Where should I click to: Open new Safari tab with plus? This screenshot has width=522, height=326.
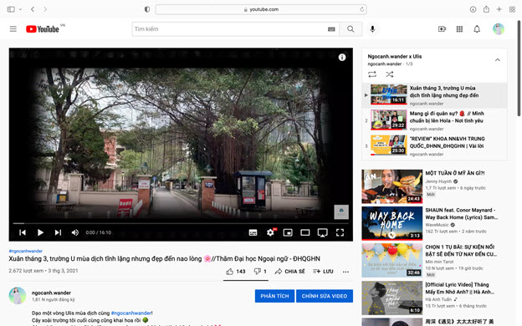pyautogui.click(x=499, y=9)
